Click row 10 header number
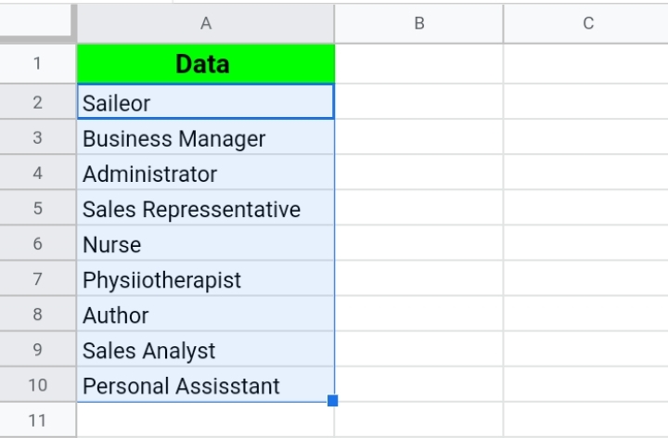The width and height of the screenshot is (668, 438). [37, 384]
